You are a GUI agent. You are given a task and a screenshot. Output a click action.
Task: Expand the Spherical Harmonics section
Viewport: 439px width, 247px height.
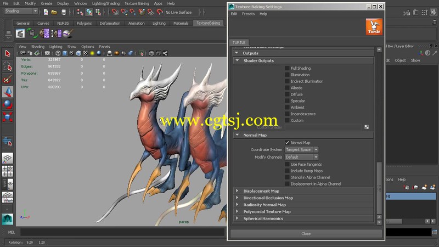(238, 218)
